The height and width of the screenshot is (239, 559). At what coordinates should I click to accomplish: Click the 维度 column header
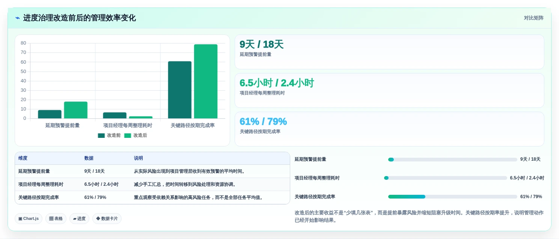[x=23, y=158]
